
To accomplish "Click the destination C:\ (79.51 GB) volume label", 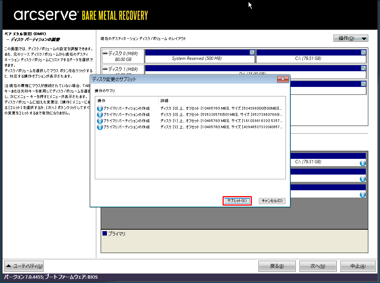I will [x=308, y=58].
